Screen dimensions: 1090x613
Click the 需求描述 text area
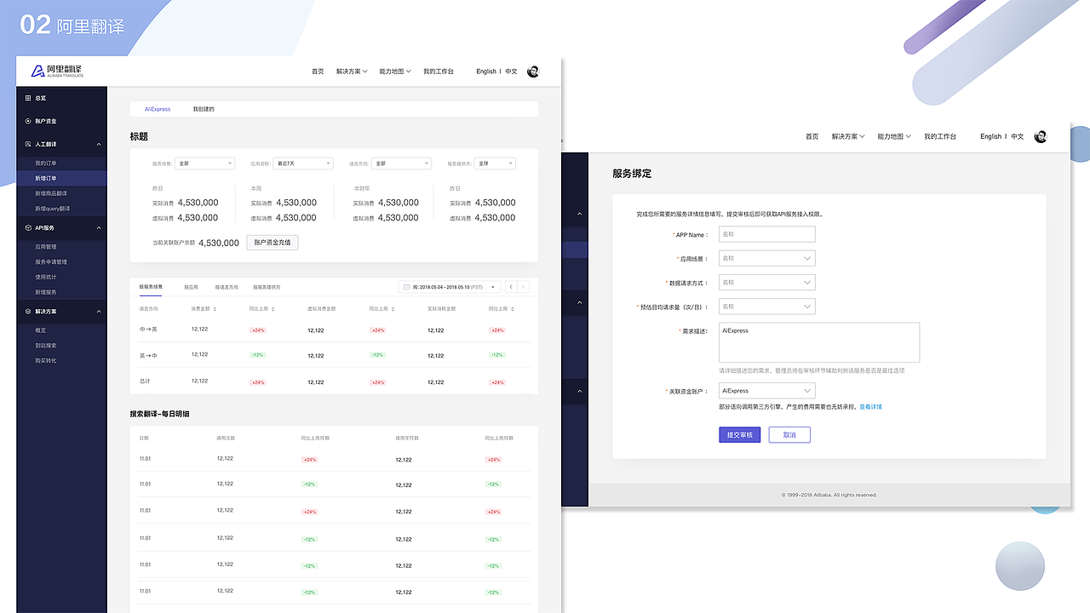tap(819, 342)
